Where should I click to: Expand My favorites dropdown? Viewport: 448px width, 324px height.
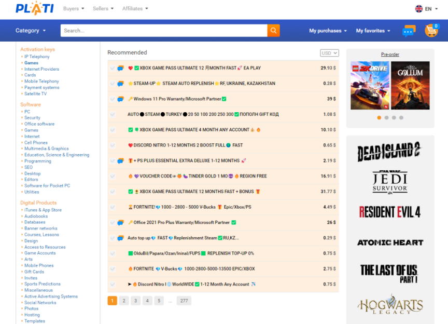point(373,31)
